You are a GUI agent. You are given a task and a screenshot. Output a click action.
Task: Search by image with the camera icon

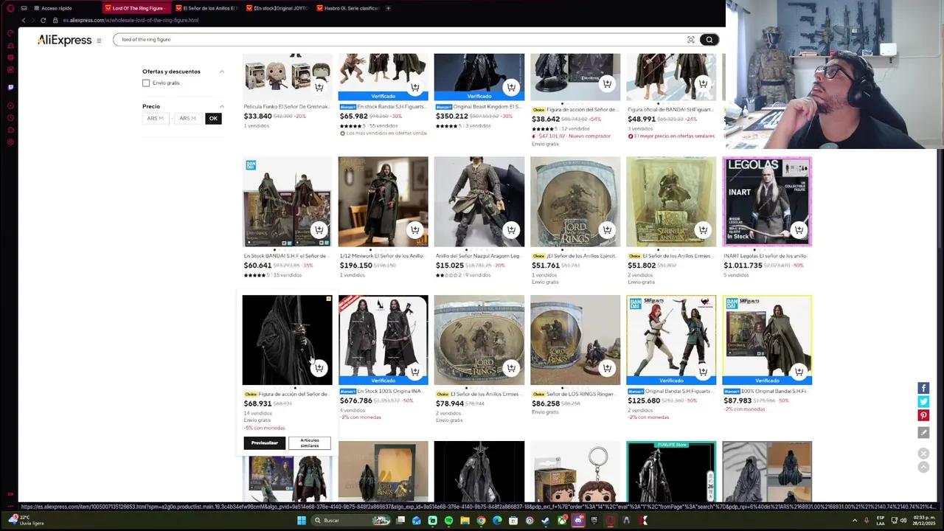(691, 40)
